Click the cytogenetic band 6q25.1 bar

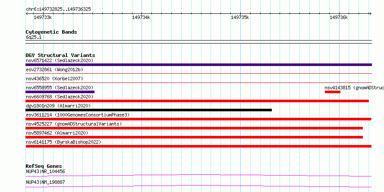tap(198, 42)
